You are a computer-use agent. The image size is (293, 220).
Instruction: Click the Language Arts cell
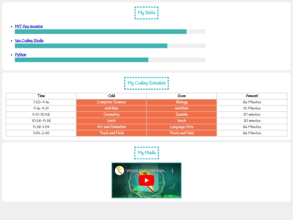pos(182,127)
